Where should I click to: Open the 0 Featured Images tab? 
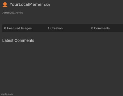click(x=18, y=28)
